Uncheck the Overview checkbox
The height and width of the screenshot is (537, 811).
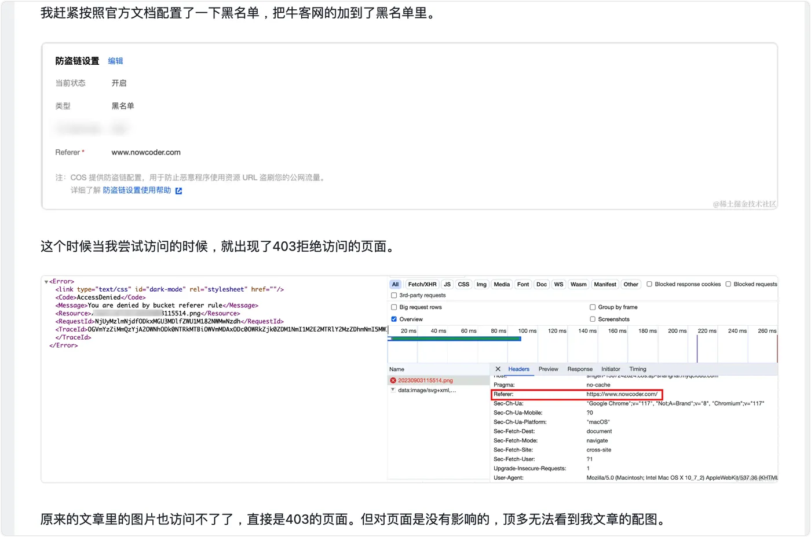click(394, 319)
